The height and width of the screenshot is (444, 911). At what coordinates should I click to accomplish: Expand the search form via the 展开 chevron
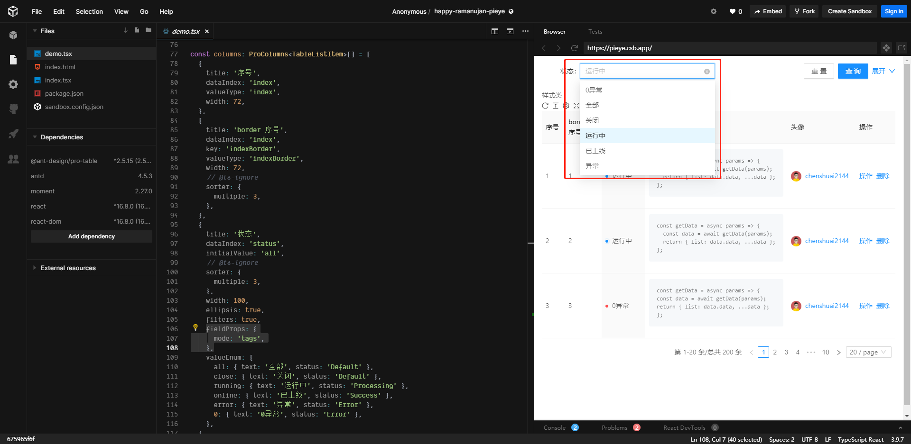(883, 71)
